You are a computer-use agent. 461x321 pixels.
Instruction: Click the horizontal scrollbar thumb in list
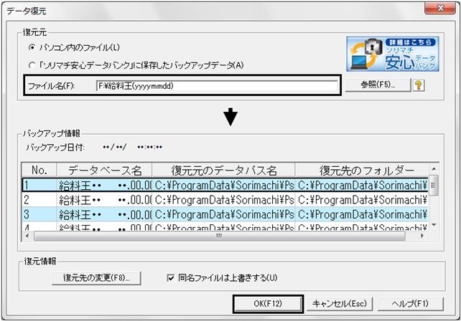[x=219, y=236]
